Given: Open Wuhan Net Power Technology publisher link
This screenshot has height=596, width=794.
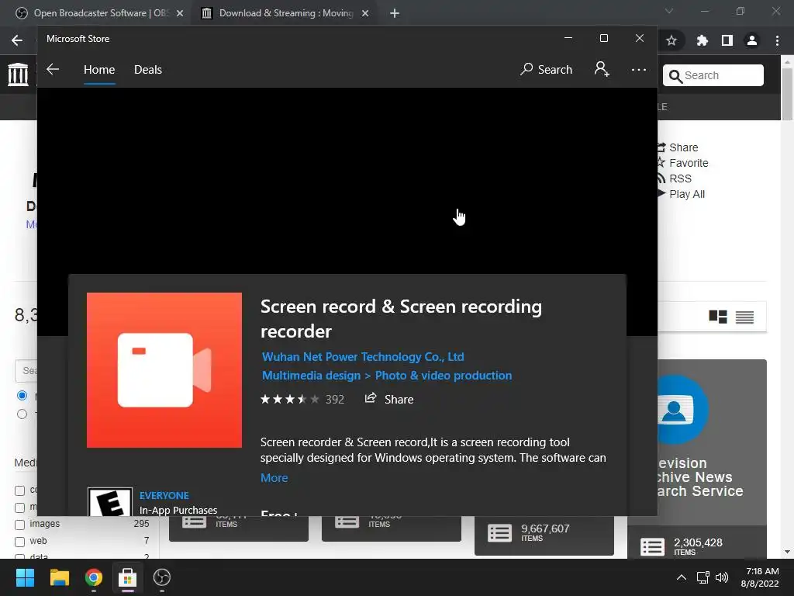Looking at the screenshot, I should [363, 357].
